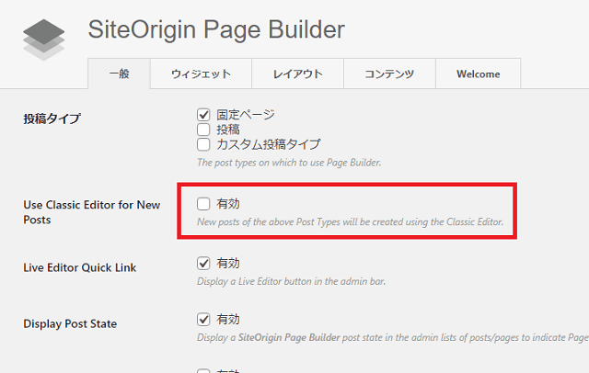
Task: Disable the Live Editor Quick Link checkbox
Action: coord(203,263)
